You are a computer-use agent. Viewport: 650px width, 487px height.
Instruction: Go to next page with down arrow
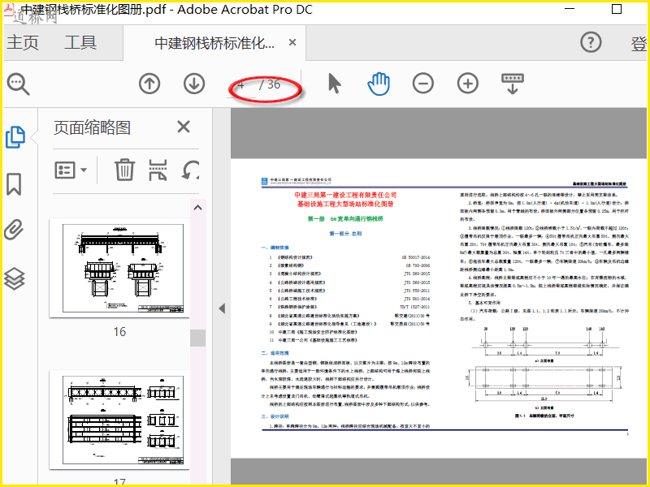[194, 84]
